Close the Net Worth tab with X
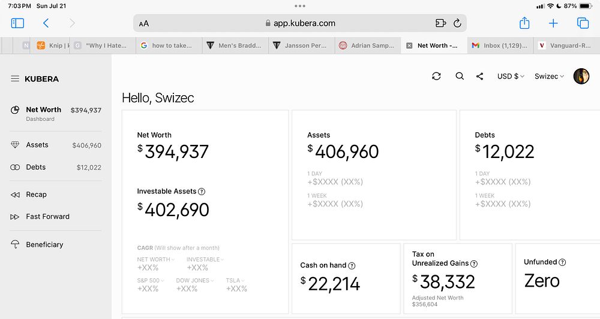Image resolution: width=600 pixels, height=319 pixels. (x=409, y=45)
